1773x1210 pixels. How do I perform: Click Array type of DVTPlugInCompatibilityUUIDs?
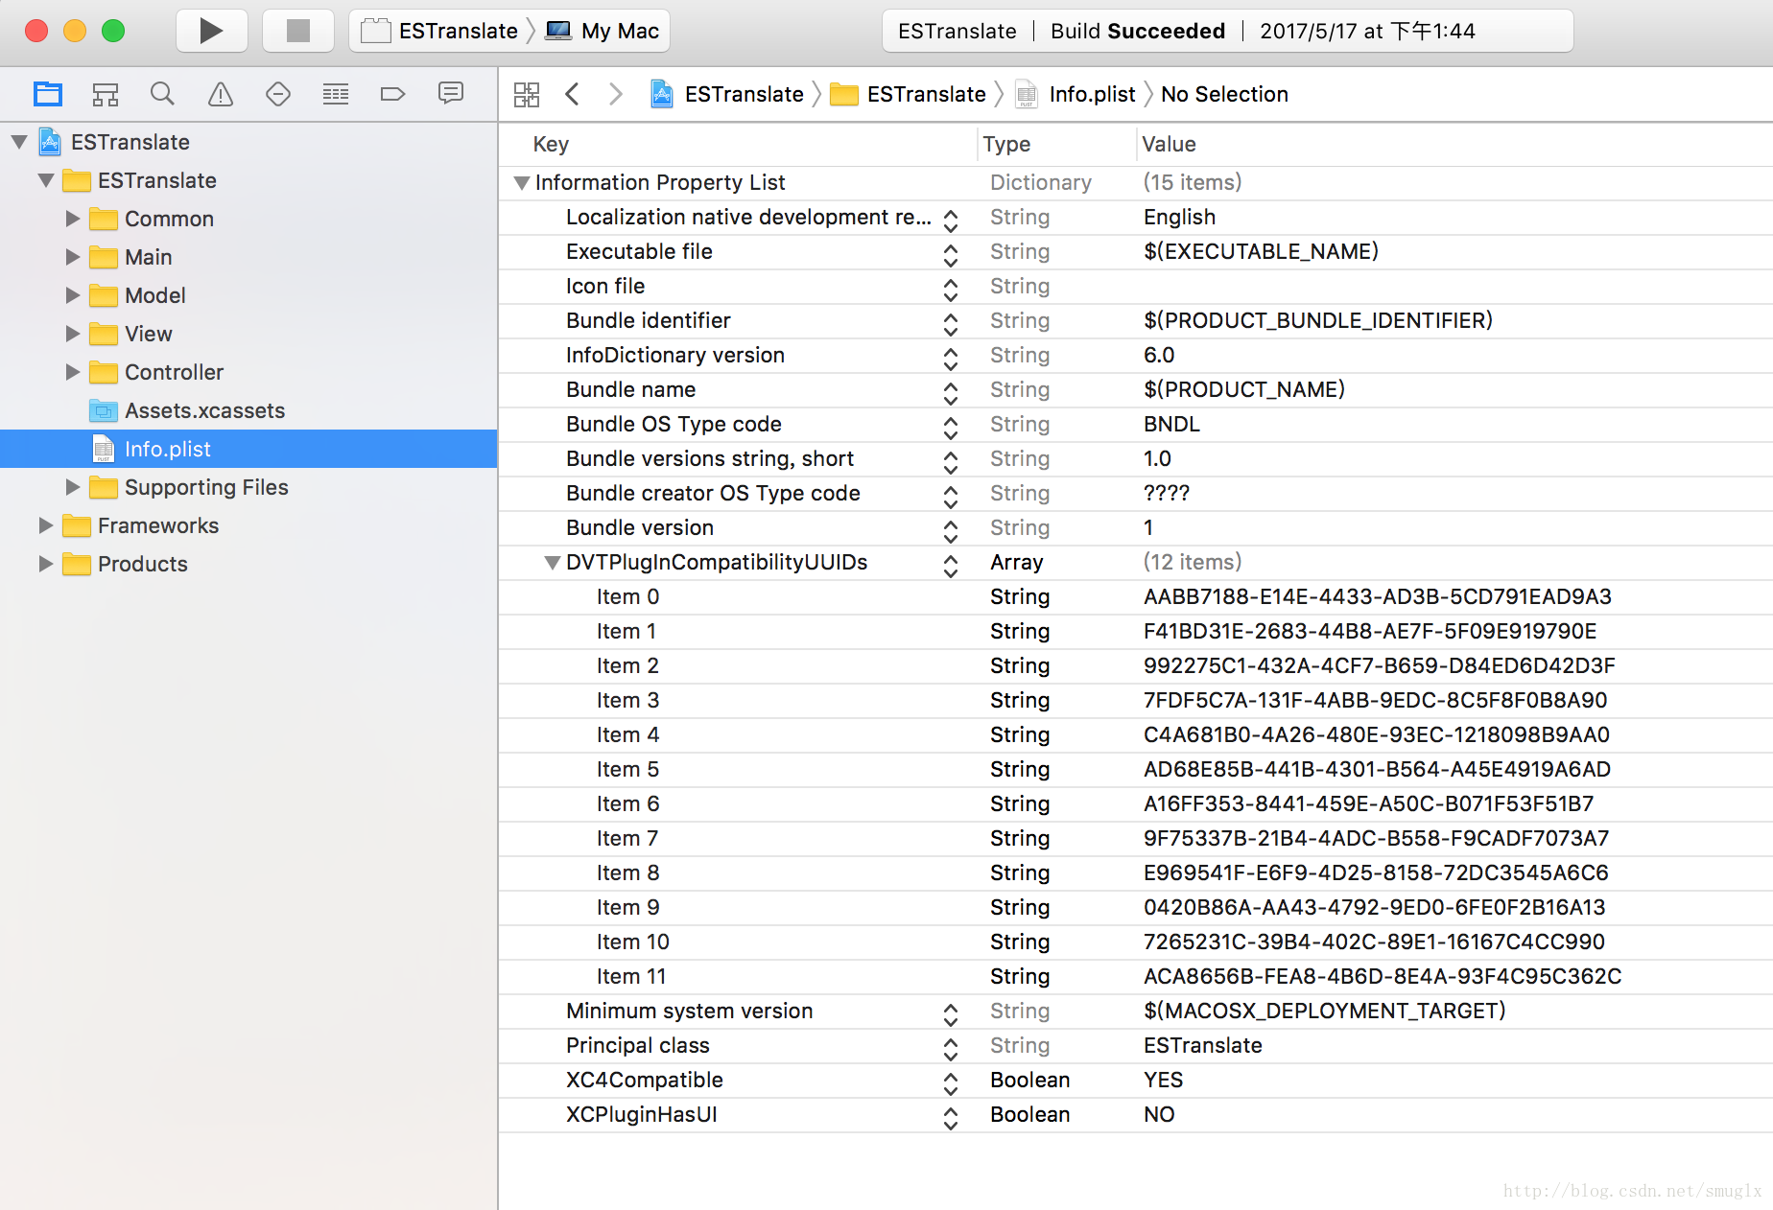pos(1016,562)
